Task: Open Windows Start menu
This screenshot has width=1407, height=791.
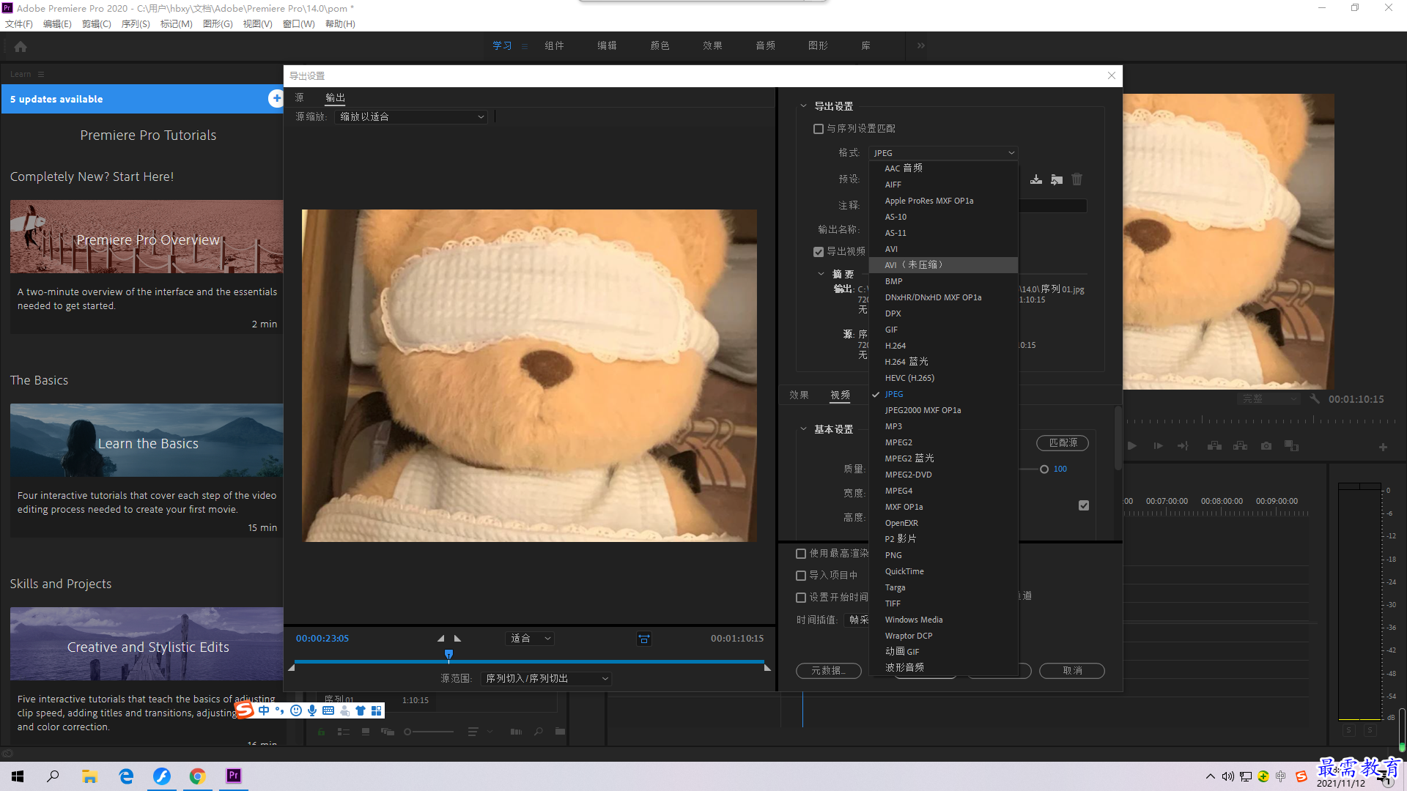Action: pos(18,776)
